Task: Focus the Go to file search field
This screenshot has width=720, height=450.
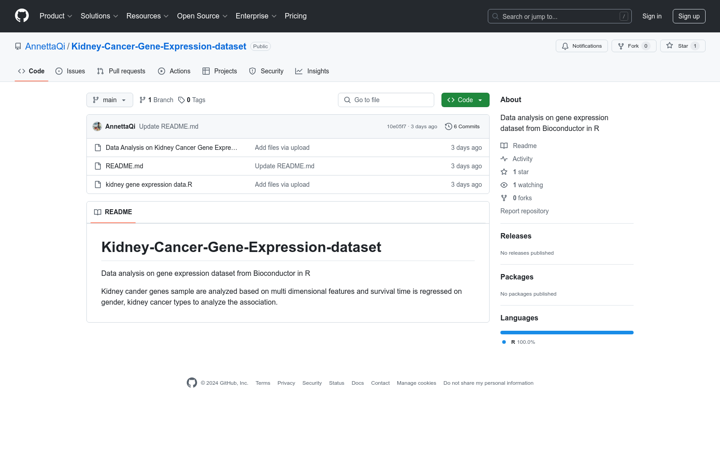Action: pos(386,100)
